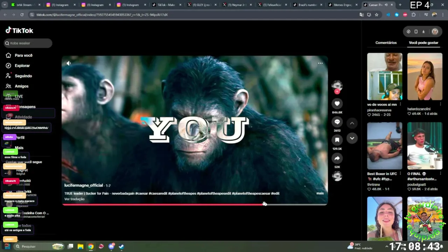The width and height of the screenshot is (448, 252).
Task: Open the Best Boxer in UFC thumbnail
Action: click(x=385, y=146)
